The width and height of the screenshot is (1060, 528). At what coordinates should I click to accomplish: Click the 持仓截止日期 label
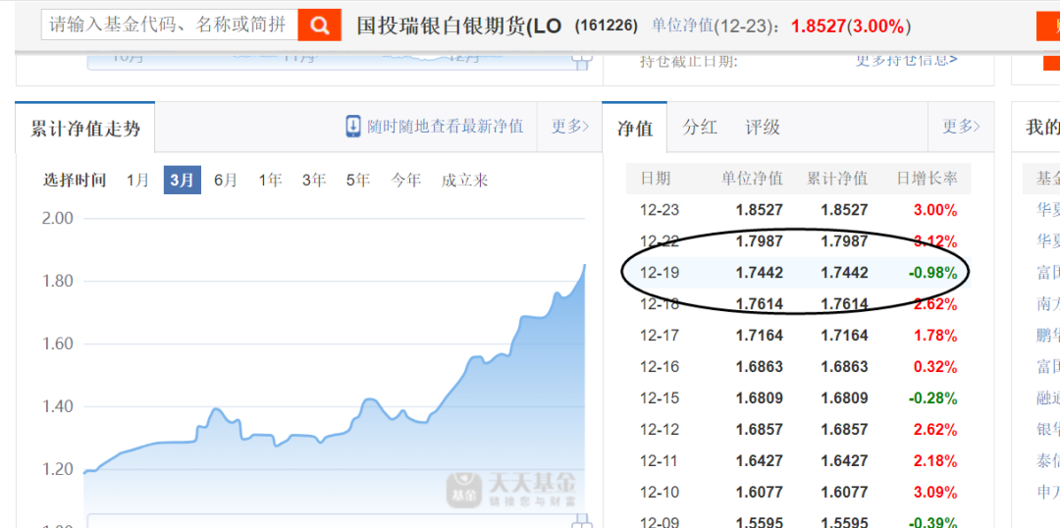pyautogui.click(x=689, y=61)
